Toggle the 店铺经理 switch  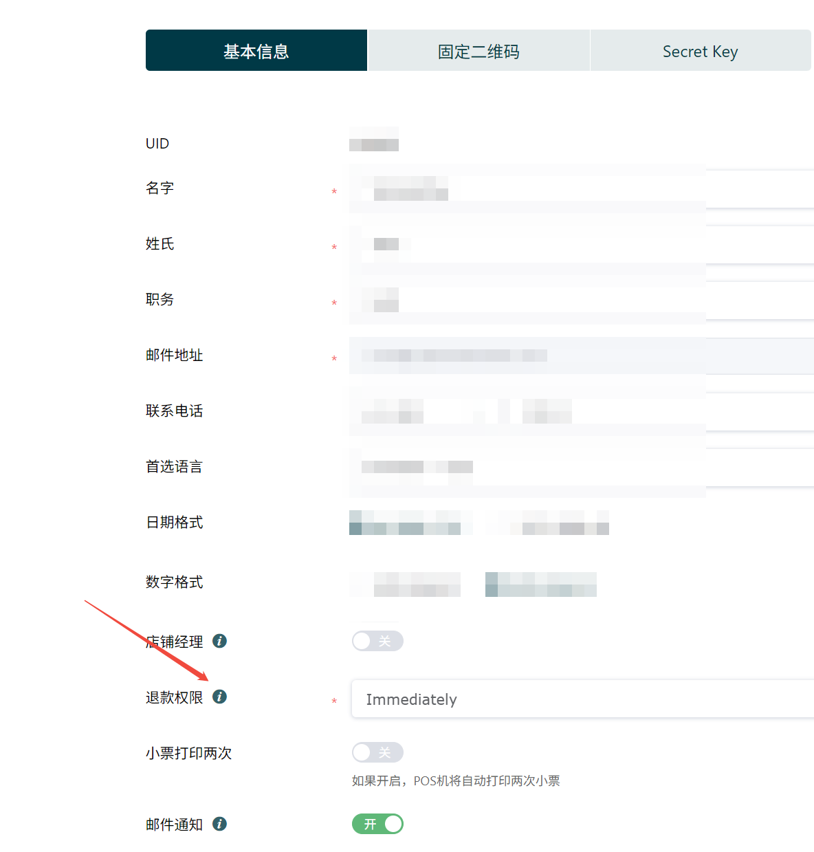coord(377,641)
